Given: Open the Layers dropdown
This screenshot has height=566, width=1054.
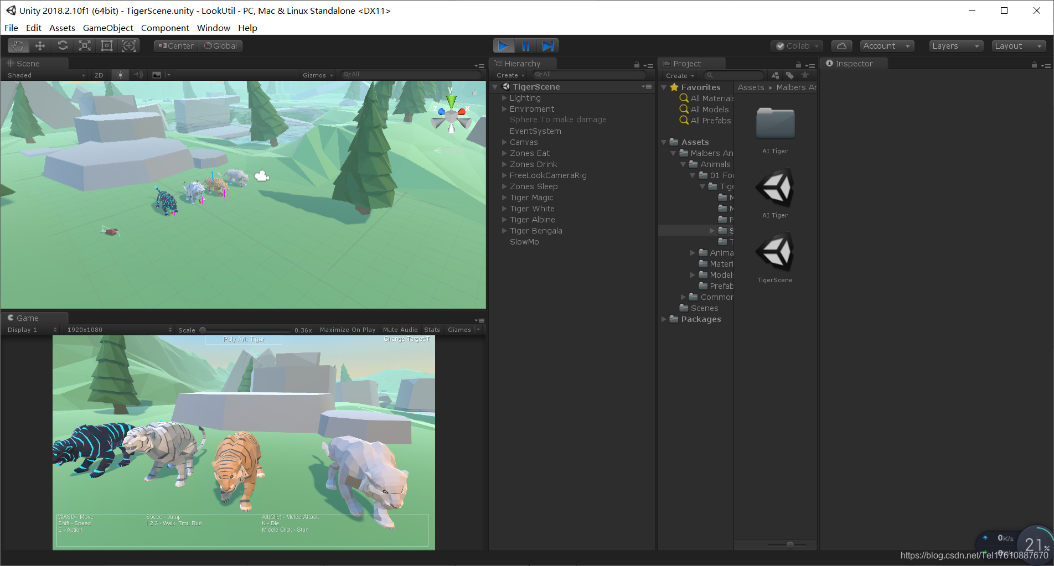Looking at the screenshot, I should [956, 46].
